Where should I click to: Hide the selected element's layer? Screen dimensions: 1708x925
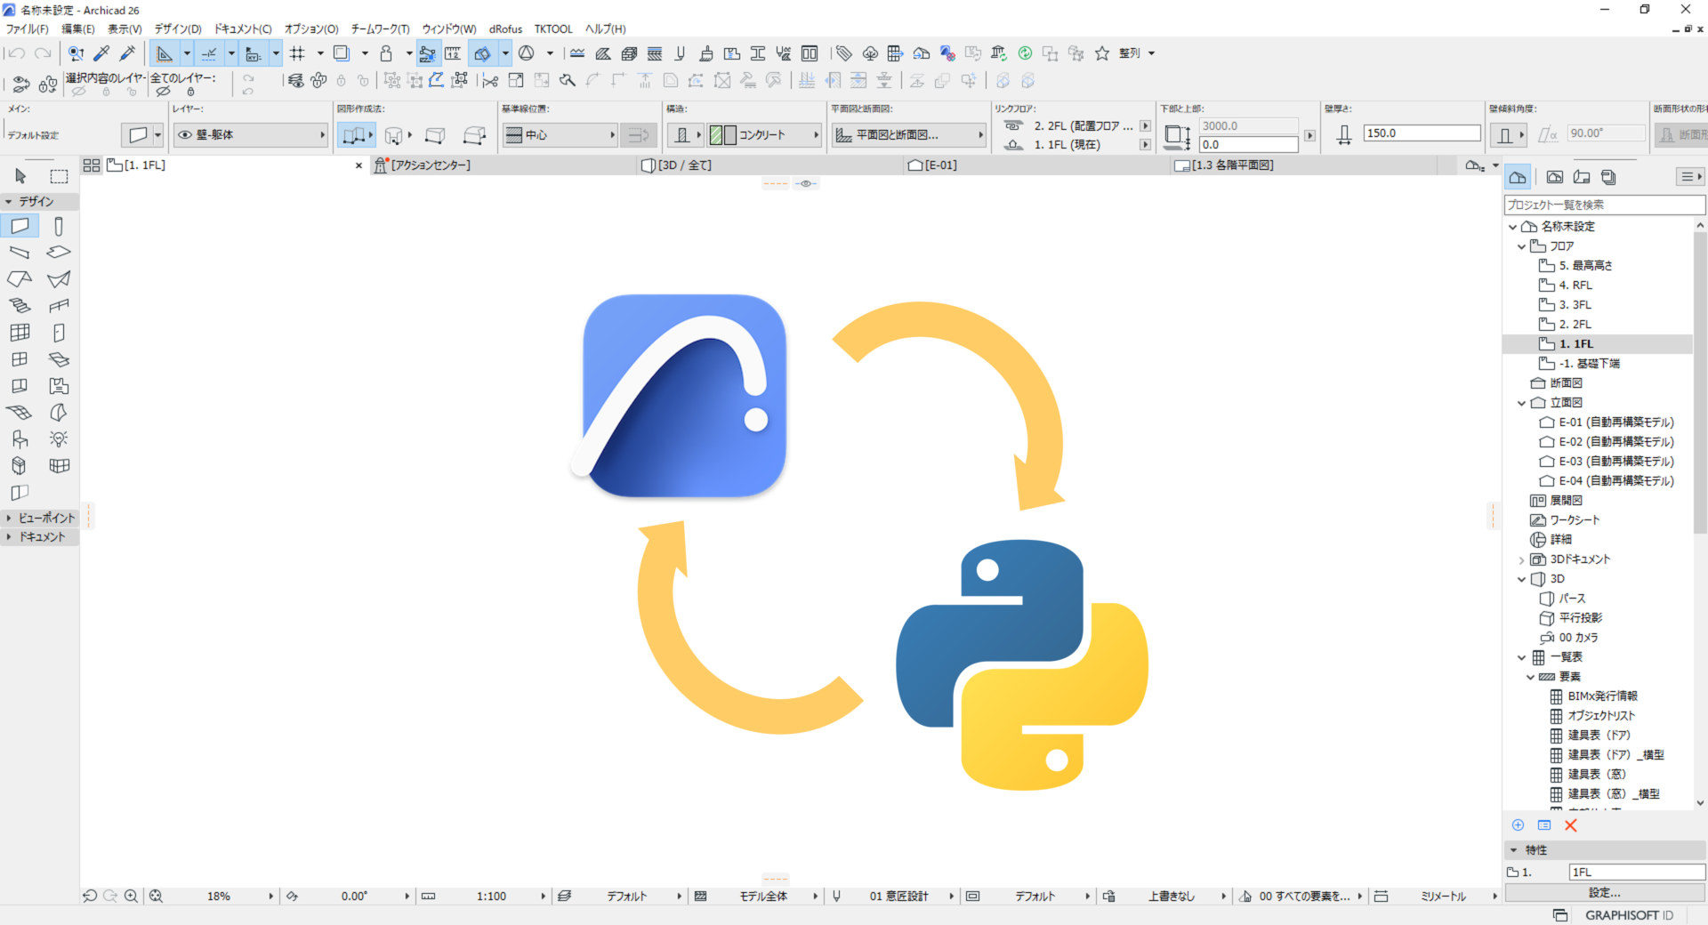click(x=77, y=93)
